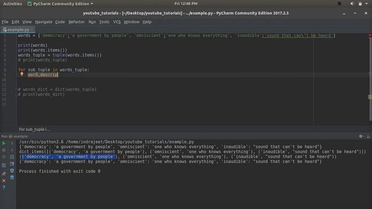This screenshot has width=372, height=209.
Task: Click the intention light bulb on line 9
Action: (x=22, y=74)
